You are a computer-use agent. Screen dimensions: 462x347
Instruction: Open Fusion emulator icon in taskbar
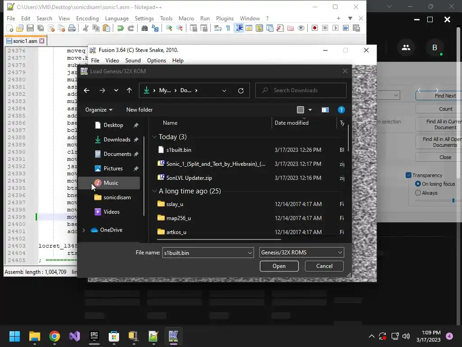[x=173, y=336]
